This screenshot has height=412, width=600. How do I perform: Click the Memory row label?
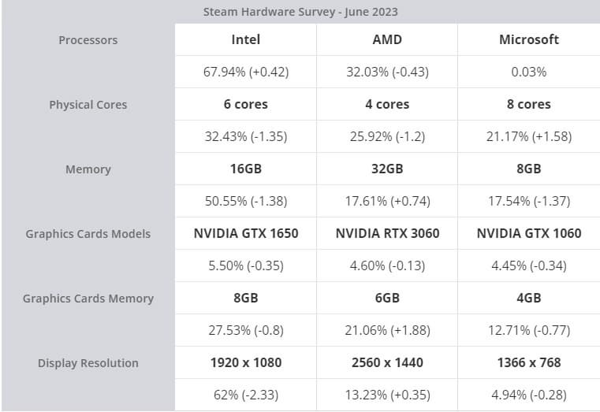click(x=88, y=169)
